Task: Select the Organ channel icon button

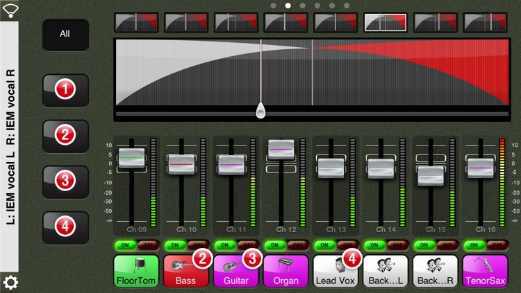Action: point(286,271)
